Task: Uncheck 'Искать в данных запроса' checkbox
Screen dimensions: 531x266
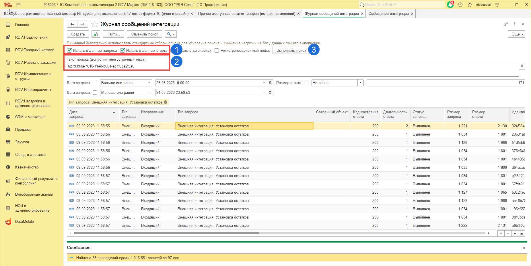Action: point(69,50)
